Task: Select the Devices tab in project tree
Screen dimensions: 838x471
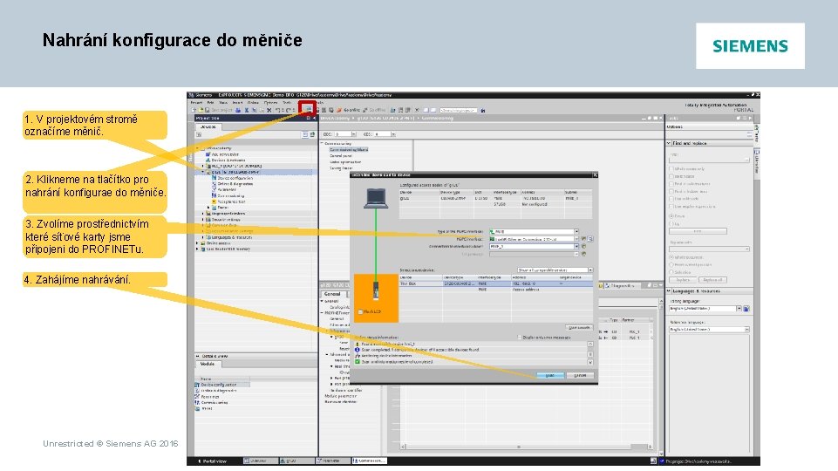Action: point(208,126)
